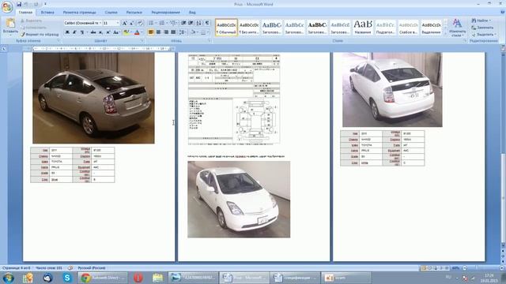Click the Paste (Вставить) button
The image size is (506, 284).
[10, 26]
